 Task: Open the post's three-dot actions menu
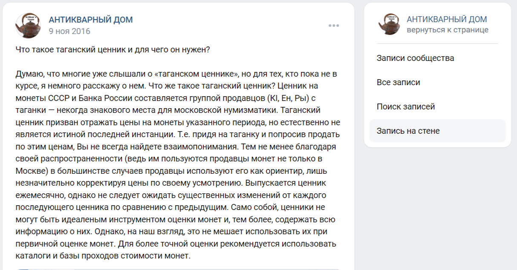tap(334, 26)
